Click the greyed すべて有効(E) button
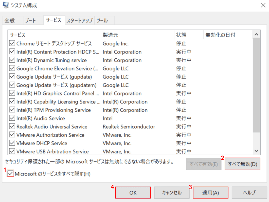269x202 pixels. (204, 164)
